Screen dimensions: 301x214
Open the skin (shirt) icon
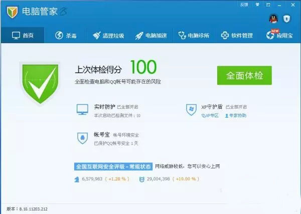(x=257, y=5)
